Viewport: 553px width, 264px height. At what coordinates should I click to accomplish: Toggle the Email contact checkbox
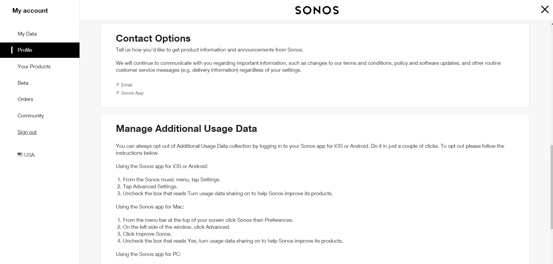[x=118, y=84]
